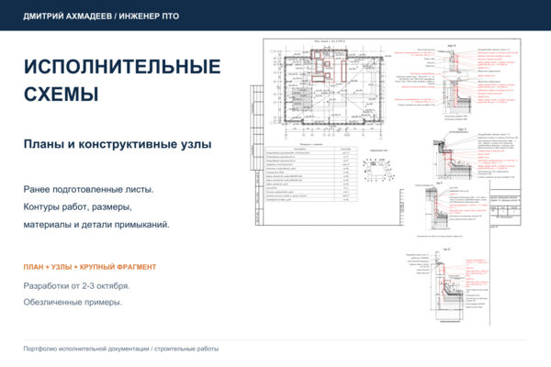Click the top-right node detail with red annotations

click(456, 83)
